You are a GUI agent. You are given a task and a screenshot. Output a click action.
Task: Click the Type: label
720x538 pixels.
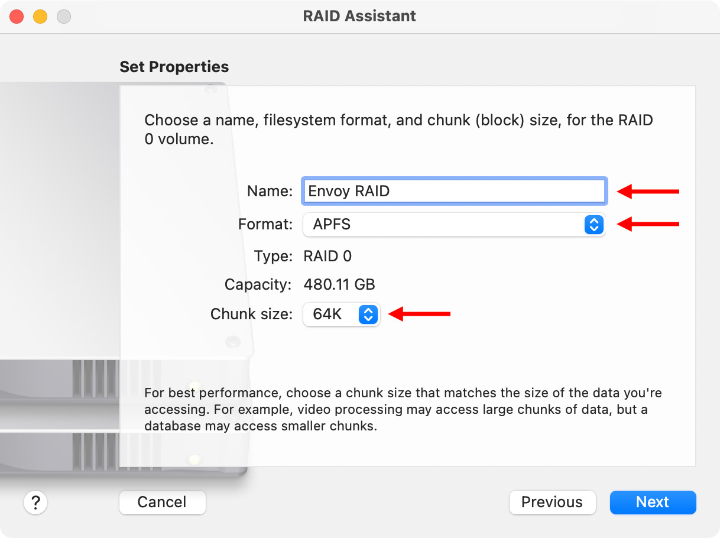click(273, 256)
